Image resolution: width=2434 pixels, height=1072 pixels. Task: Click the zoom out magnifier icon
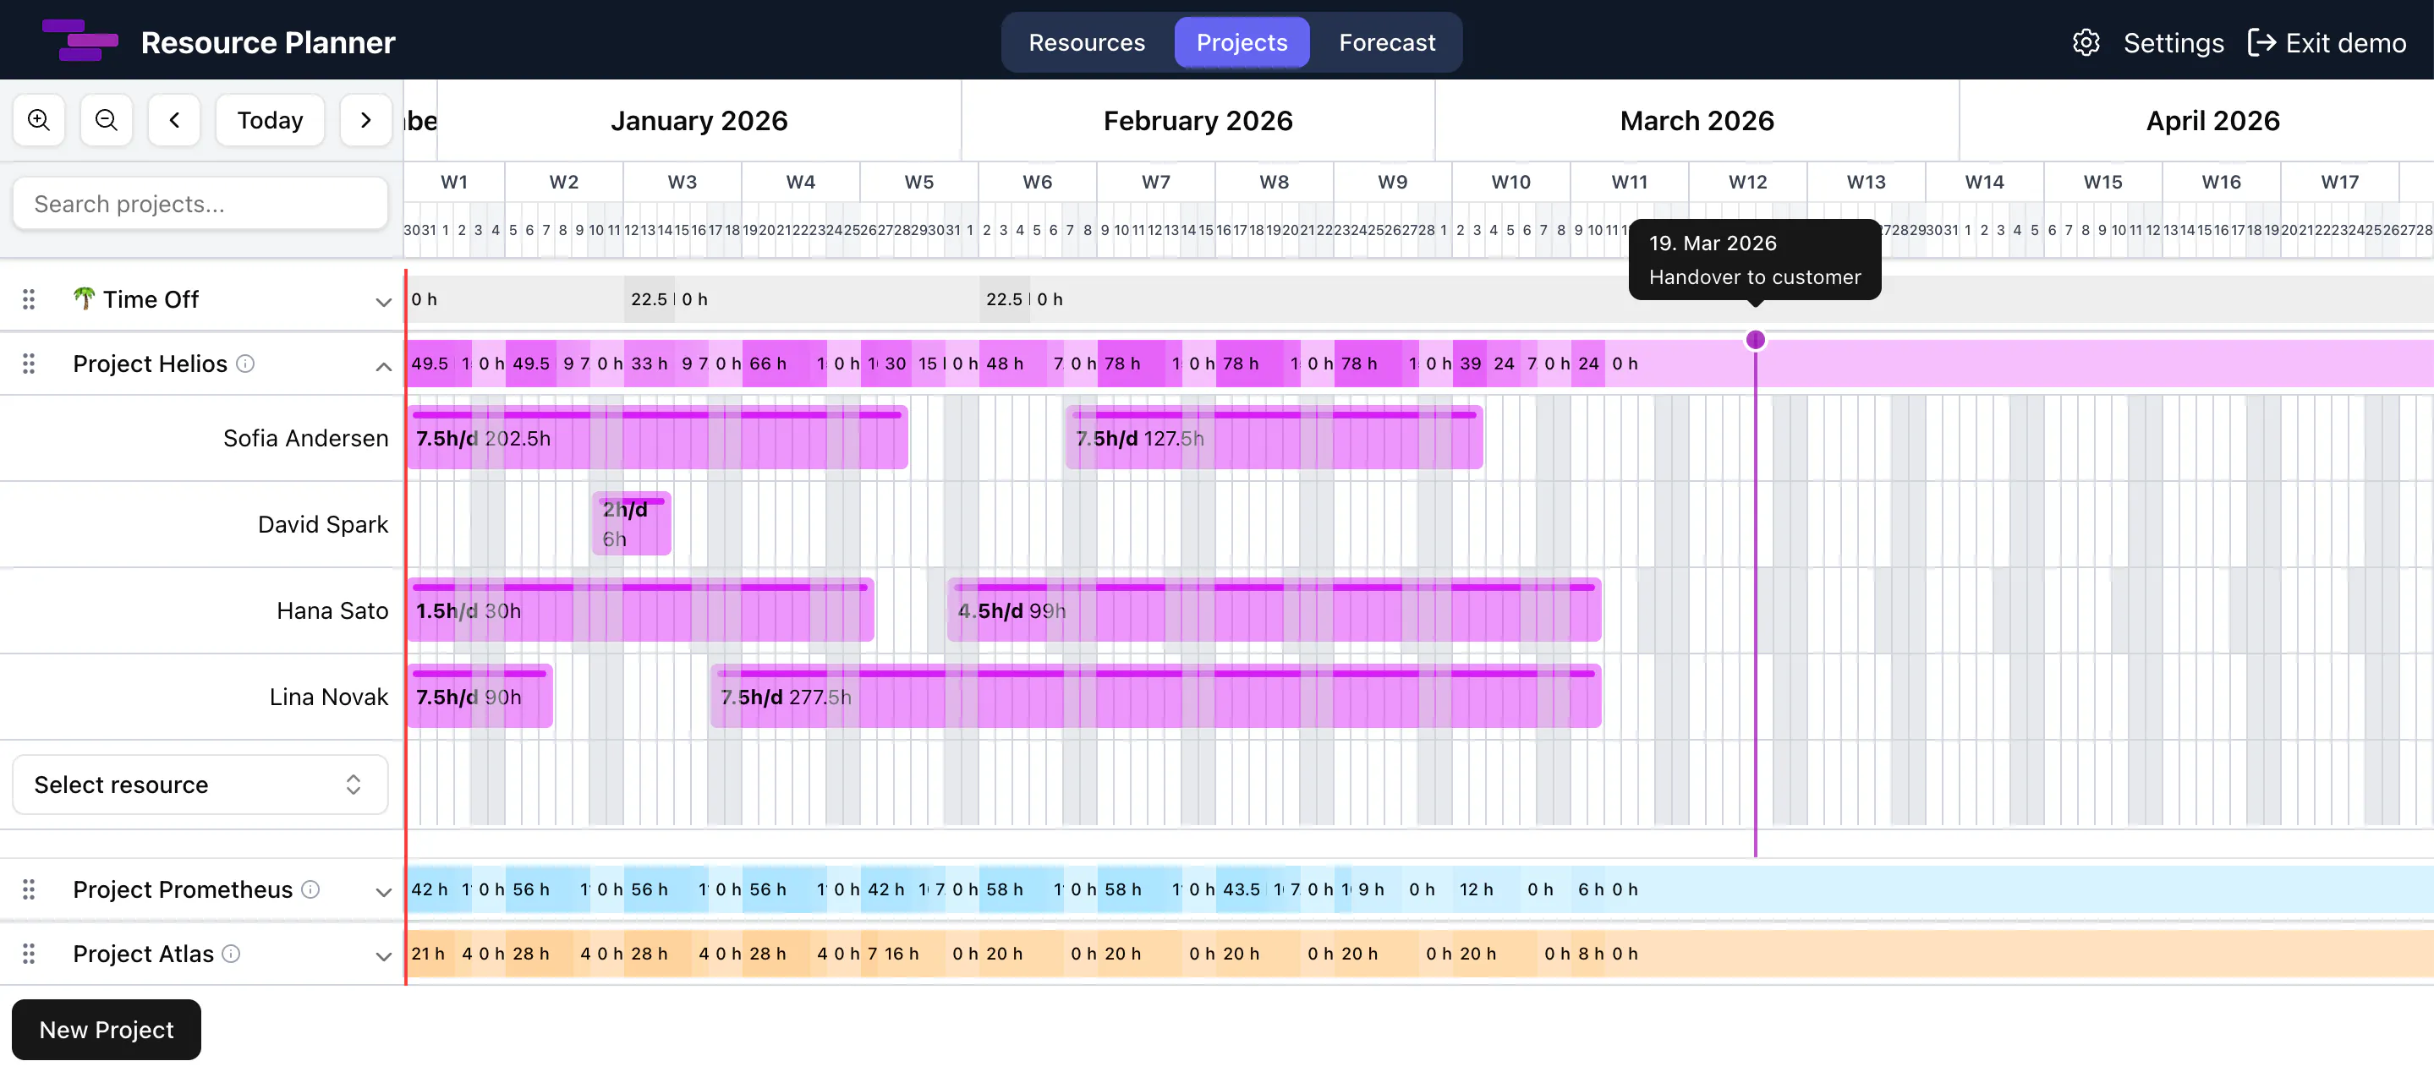pyautogui.click(x=107, y=120)
